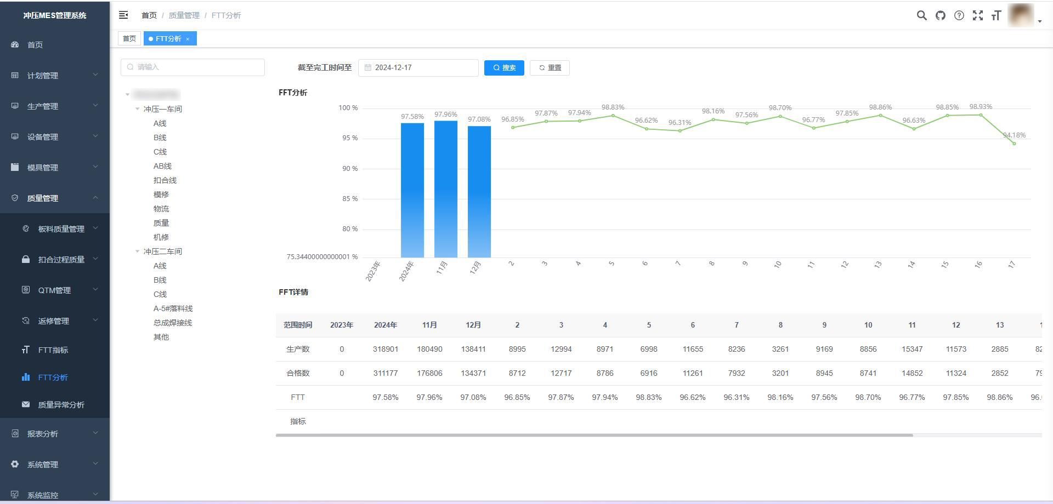Open 首页 dashboard icon in sidebar
The width and height of the screenshot is (1053, 504).
point(15,45)
